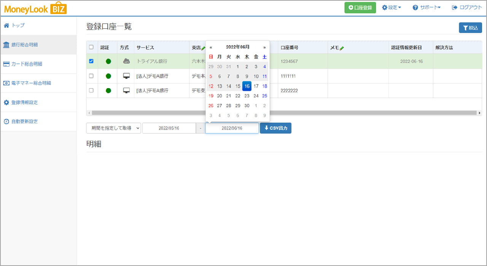Screen dimensions: 487x266
Task: Go to トップ in the sidebar
Action: click(x=38, y=25)
